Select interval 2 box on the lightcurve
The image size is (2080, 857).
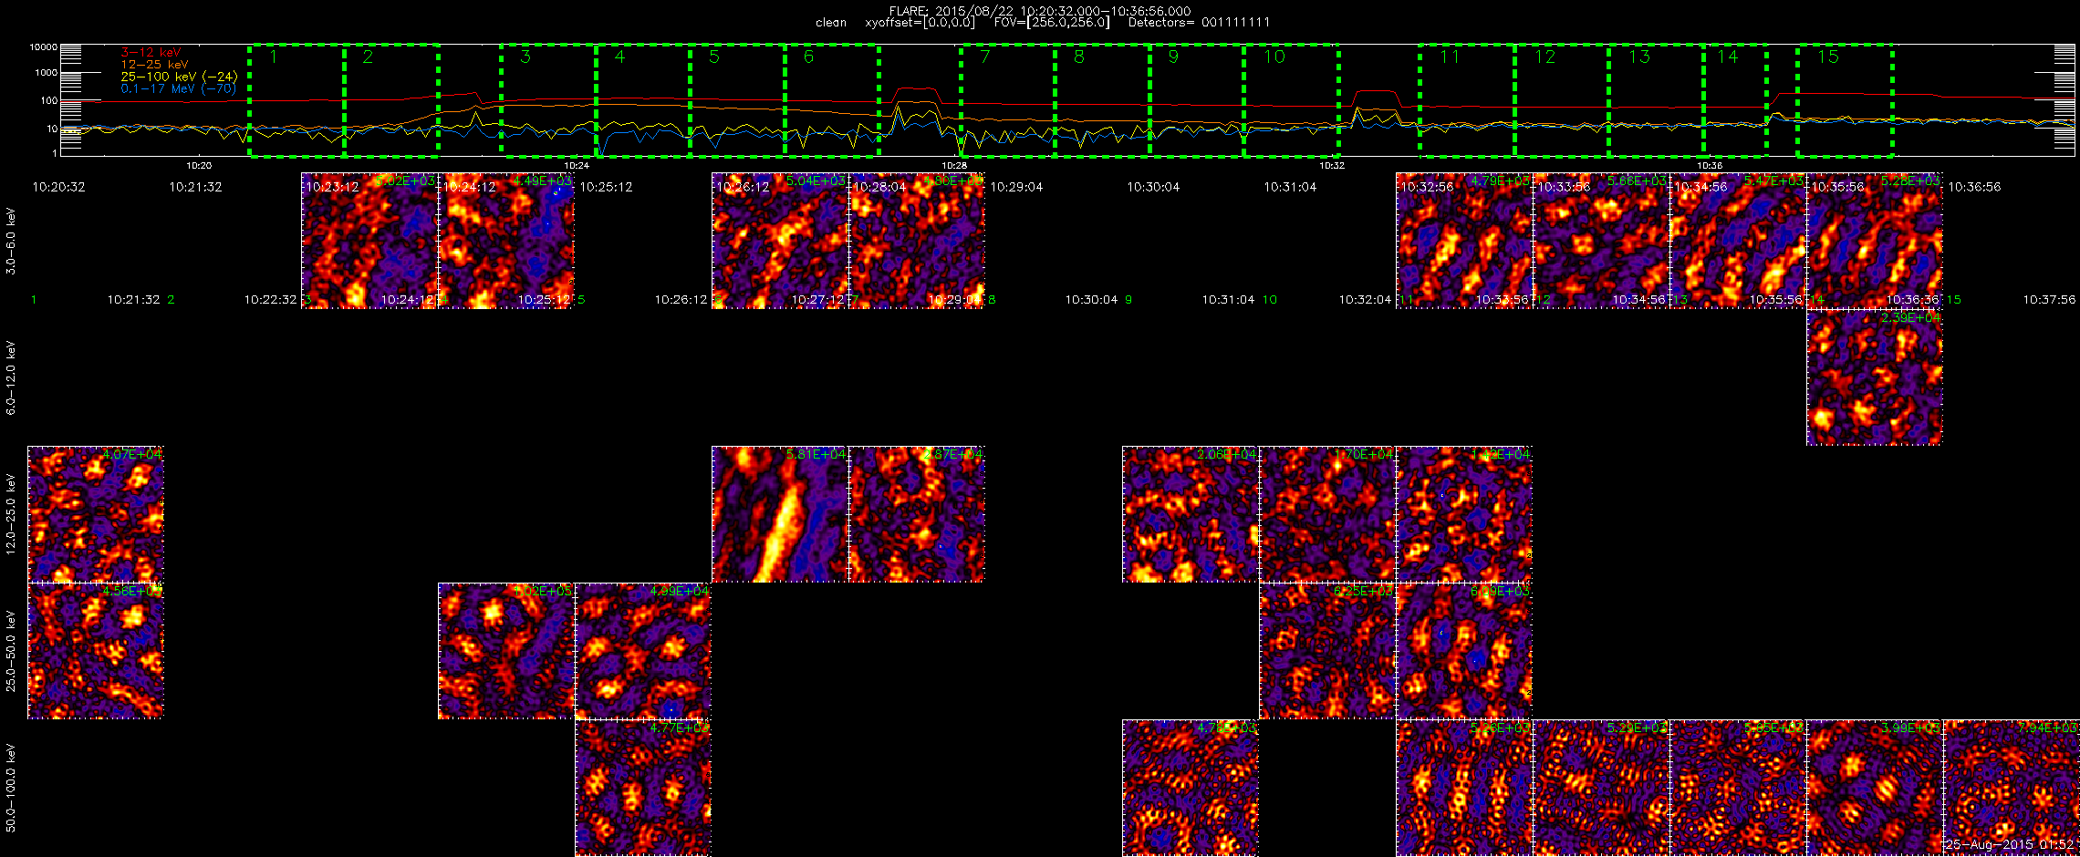pos(391,100)
